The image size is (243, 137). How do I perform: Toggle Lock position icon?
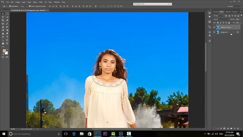(224, 23)
